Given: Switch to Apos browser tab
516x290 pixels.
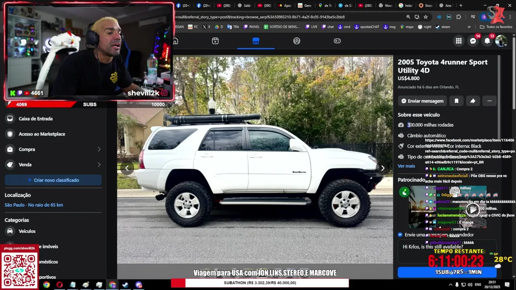Looking at the screenshot, I should coord(284,6).
